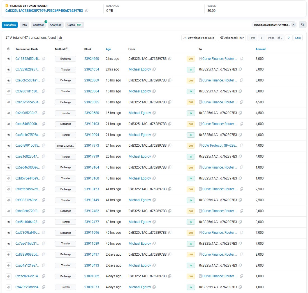
Task: Click the Mooo Z10896 method badge
Action: click(66, 146)
